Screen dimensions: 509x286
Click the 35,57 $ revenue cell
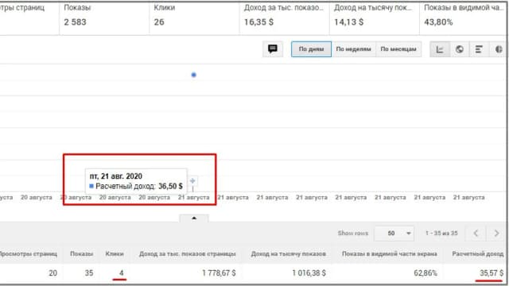(492, 273)
